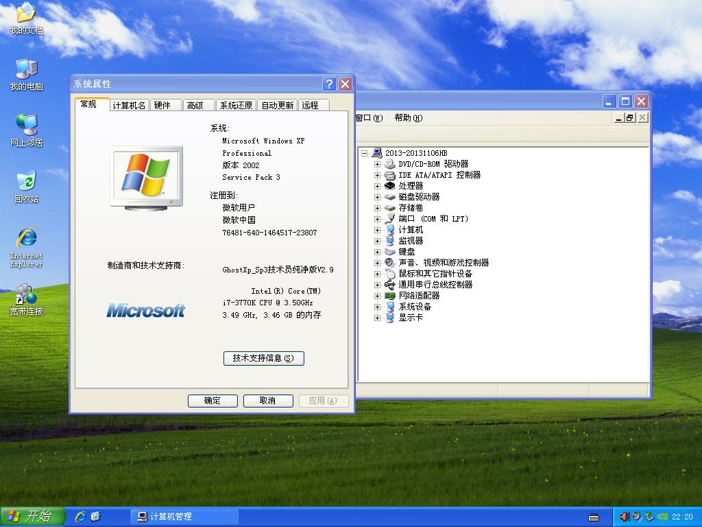Viewport: 702px width, 527px height.
Task: Select the 键盘 tree row label
Action: [407, 252]
